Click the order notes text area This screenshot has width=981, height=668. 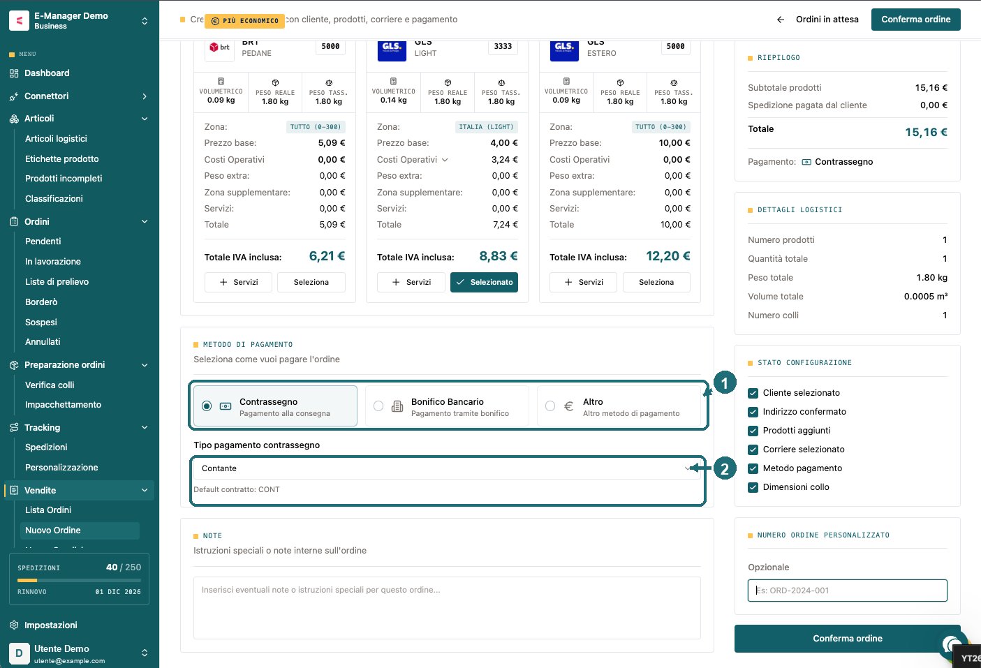pyautogui.click(x=447, y=608)
